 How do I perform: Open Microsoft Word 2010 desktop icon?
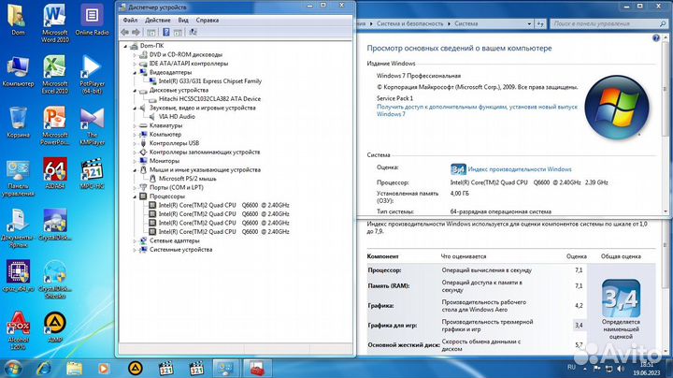click(55, 23)
